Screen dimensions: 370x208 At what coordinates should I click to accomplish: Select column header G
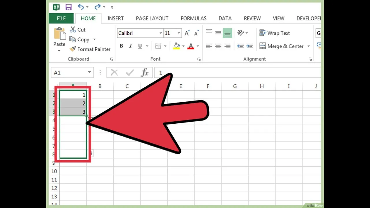(x=235, y=86)
